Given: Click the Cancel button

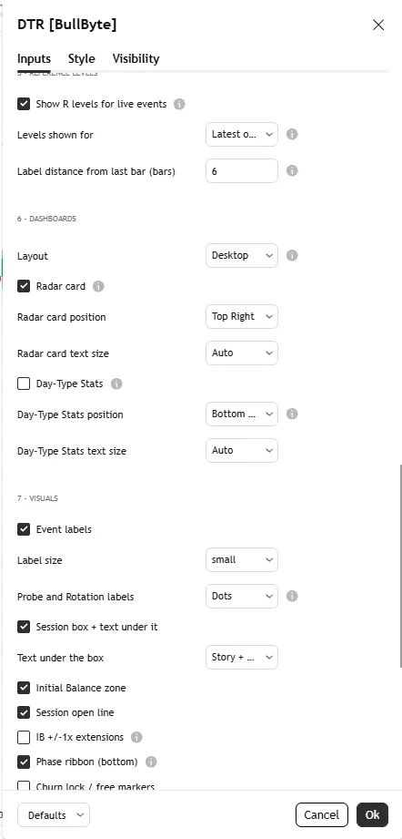Looking at the screenshot, I should (322, 815).
